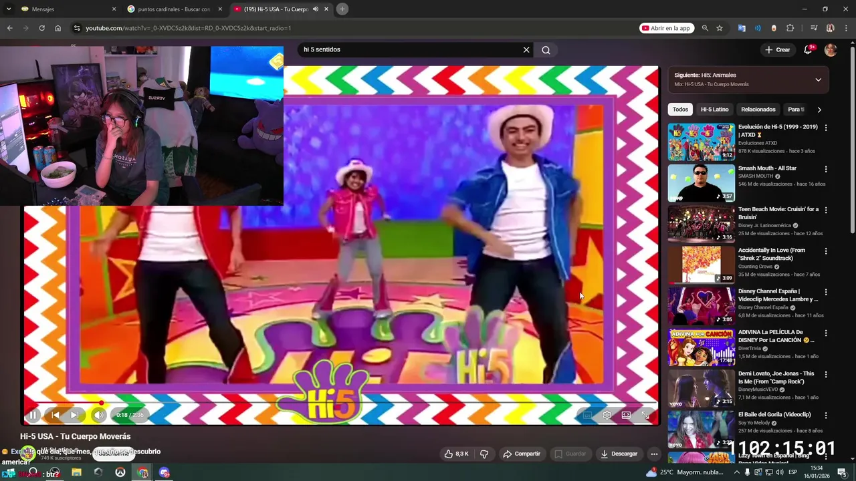The image size is (856, 481).
Task: Show more filter chips with right arrow
Action: click(x=819, y=110)
